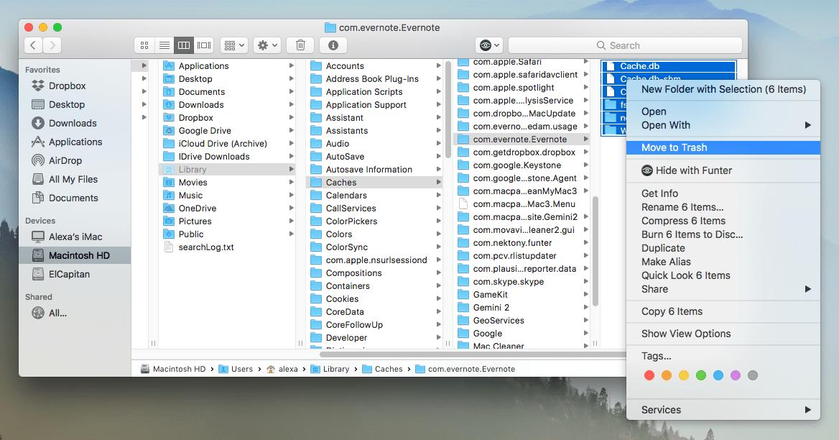This screenshot has height=440, width=839.
Task: Select column view in the toolbar
Action: coord(184,45)
